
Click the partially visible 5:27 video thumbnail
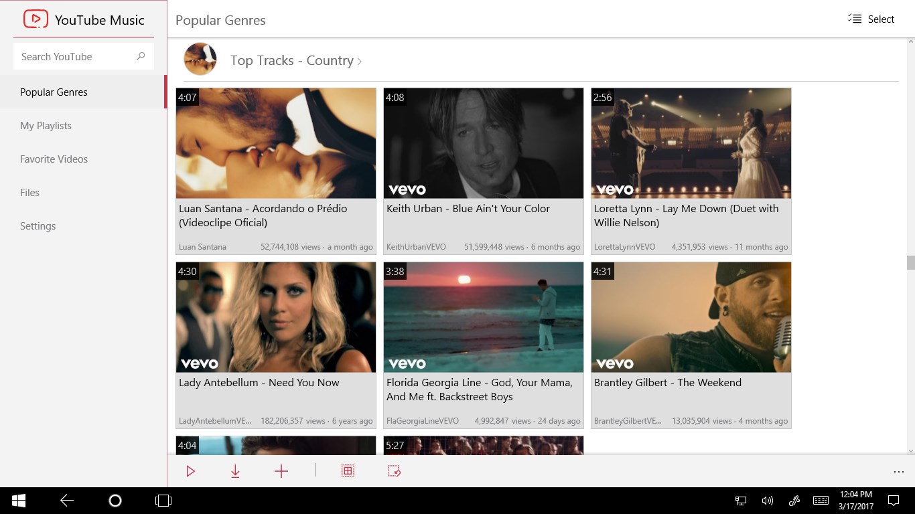484,445
